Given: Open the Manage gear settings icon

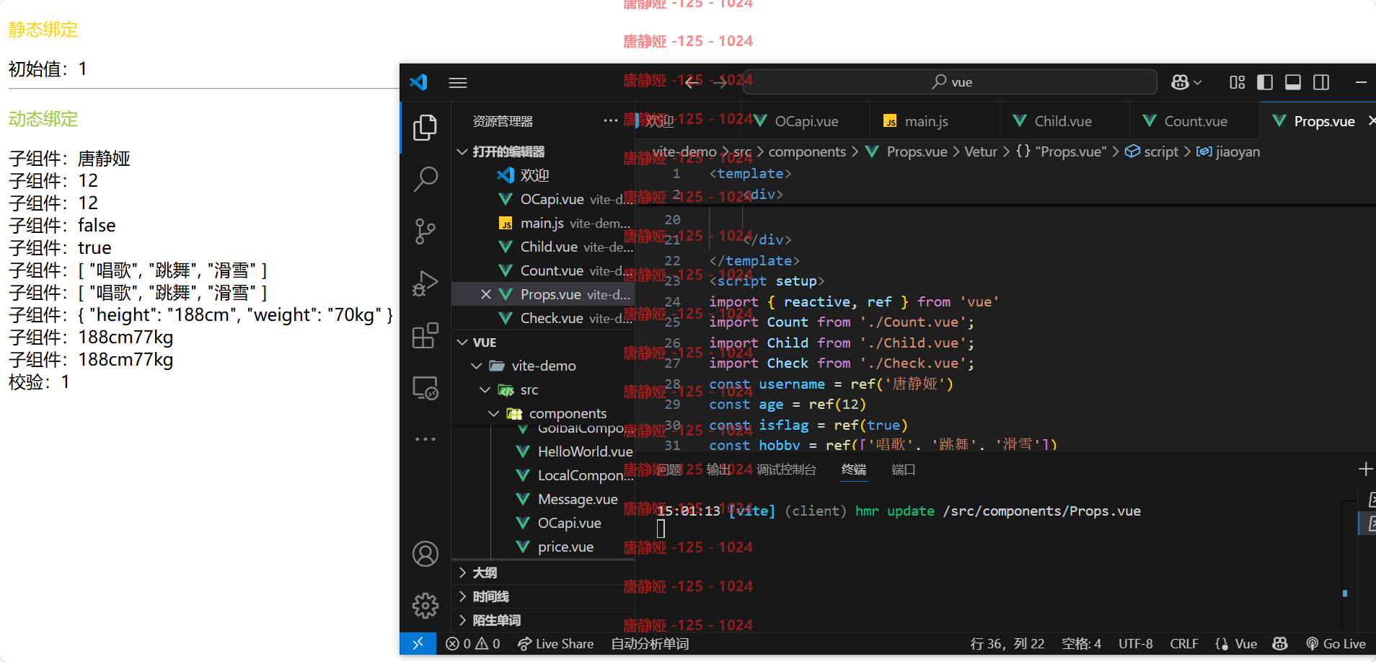Looking at the screenshot, I should 425,605.
